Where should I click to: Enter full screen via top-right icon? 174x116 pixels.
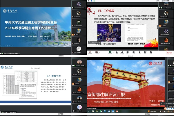(173, 1)
